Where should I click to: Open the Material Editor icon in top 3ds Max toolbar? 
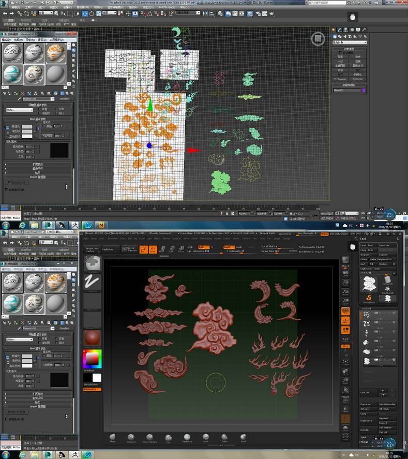(x=250, y=13)
